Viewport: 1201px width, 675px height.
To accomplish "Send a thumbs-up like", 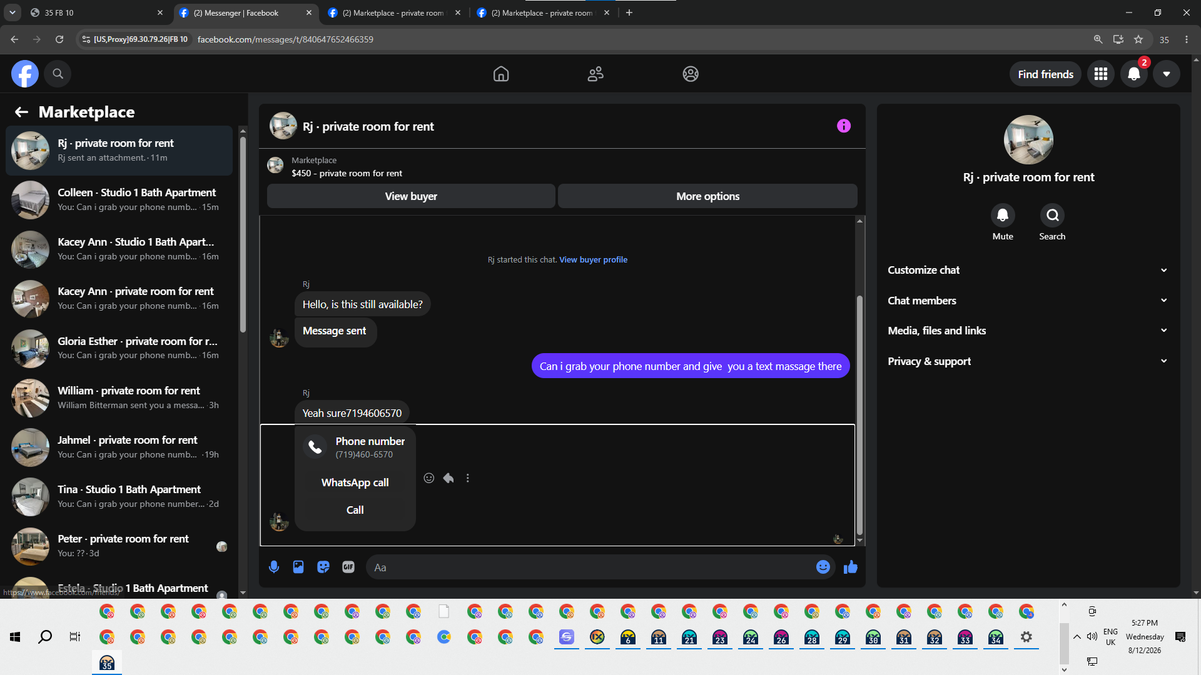I will tap(851, 567).
